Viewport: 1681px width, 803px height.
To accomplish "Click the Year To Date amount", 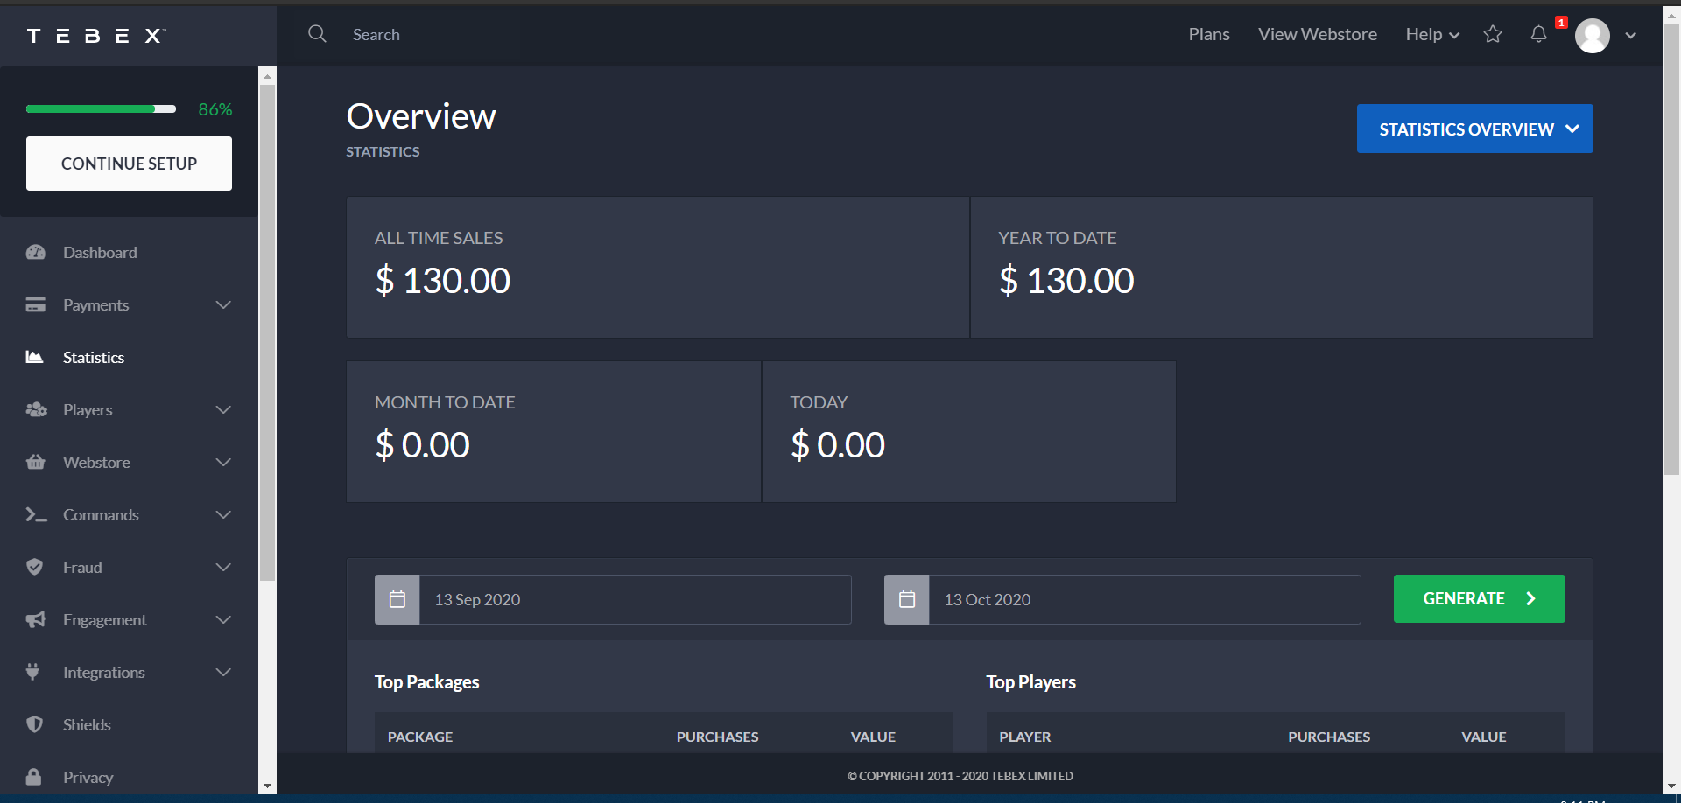I will (1066, 281).
